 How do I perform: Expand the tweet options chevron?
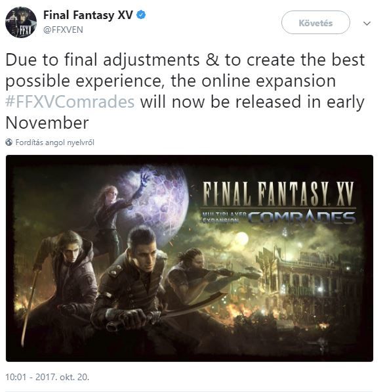[367, 24]
